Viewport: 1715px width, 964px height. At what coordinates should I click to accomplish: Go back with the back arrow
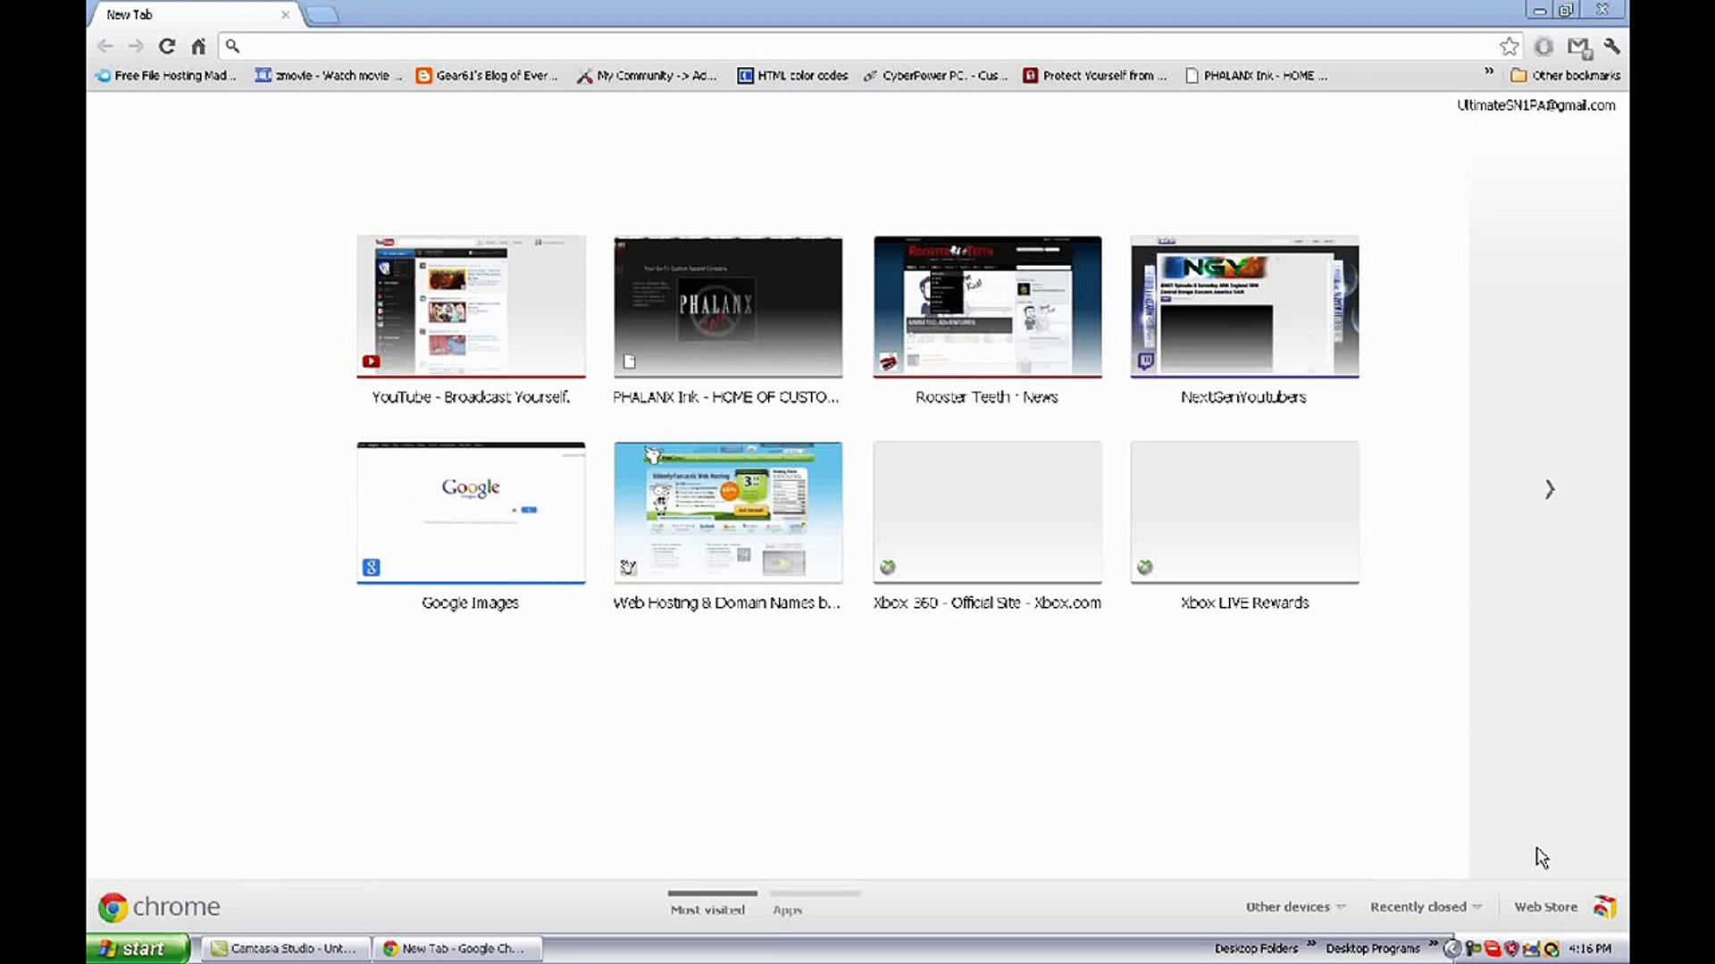coord(105,46)
